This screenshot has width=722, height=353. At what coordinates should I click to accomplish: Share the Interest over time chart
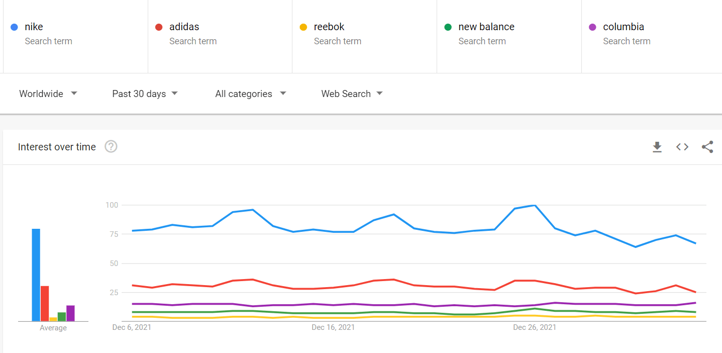[707, 147]
